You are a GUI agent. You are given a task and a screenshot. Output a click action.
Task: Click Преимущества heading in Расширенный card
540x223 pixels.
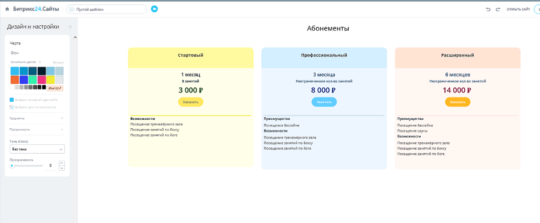pyautogui.click(x=410, y=119)
